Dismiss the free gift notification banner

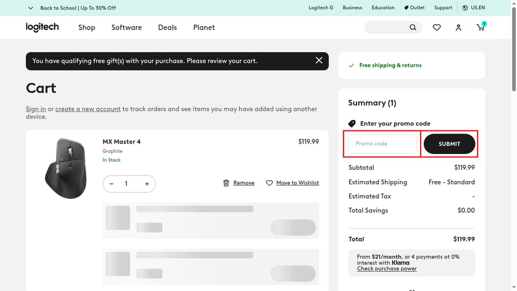[319, 60]
